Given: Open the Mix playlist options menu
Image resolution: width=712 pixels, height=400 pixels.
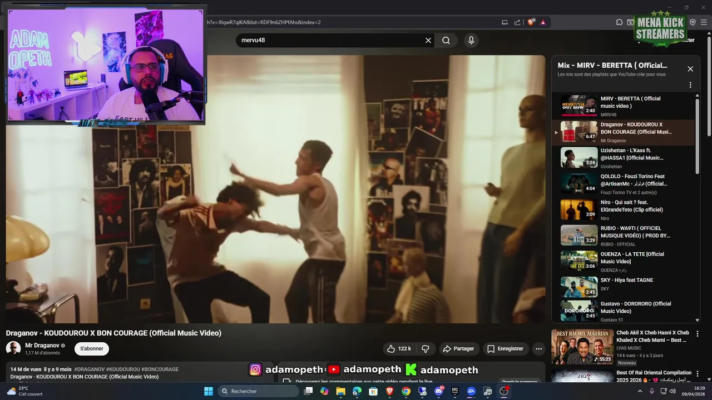Looking at the screenshot, I should (x=690, y=85).
